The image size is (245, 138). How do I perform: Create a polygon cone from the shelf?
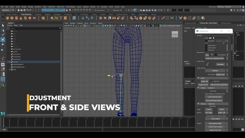(21, 18)
